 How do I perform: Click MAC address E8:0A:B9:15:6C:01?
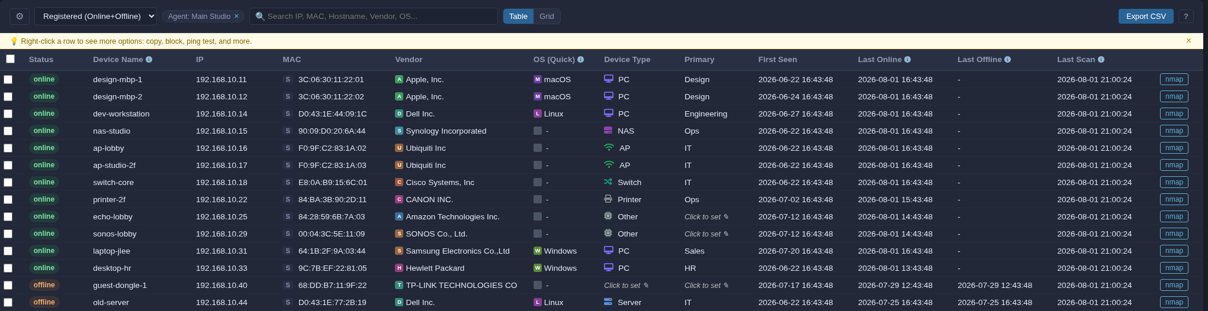point(333,182)
